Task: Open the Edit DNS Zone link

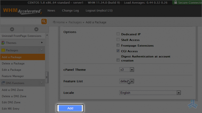Action: pyautogui.click(x=11, y=102)
